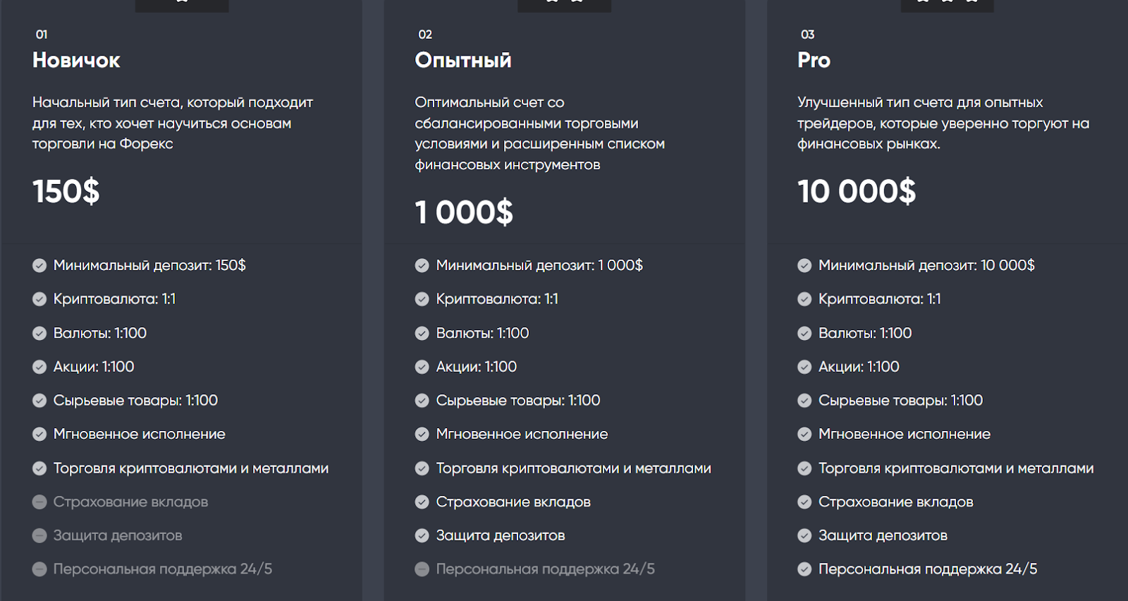Click 'Торговля криптовалютами и металлами' in the Pro card
This screenshot has width=1128, height=601.
click(x=956, y=468)
